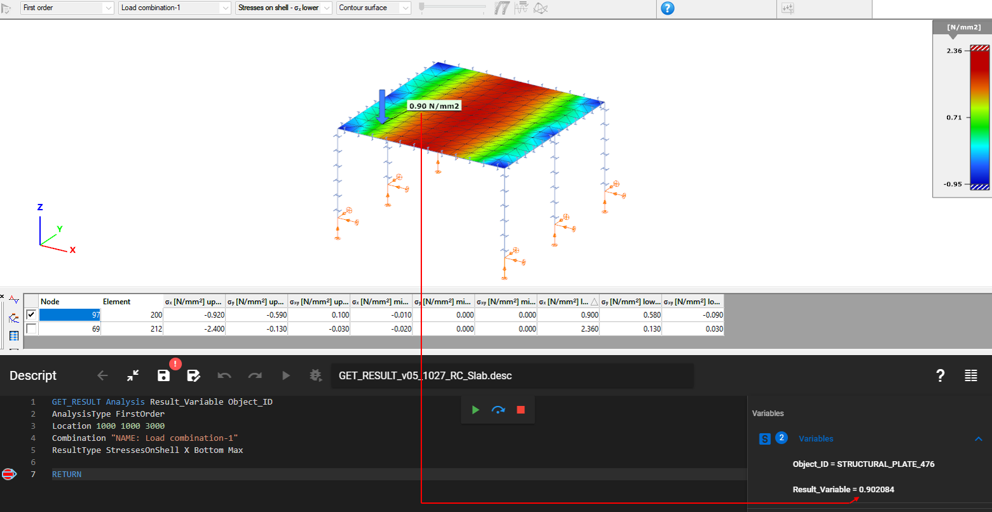Click the undo icon in Descript toolbar

point(224,375)
